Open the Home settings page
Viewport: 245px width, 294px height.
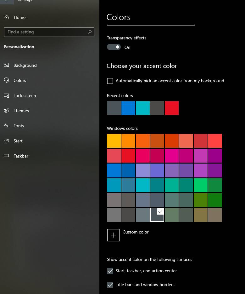point(19,17)
